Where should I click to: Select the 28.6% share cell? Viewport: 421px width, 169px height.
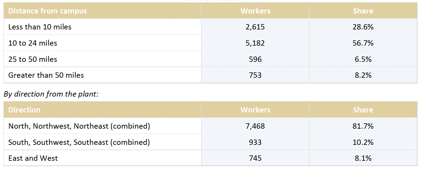pyautogui.click(x=363, y=27)
